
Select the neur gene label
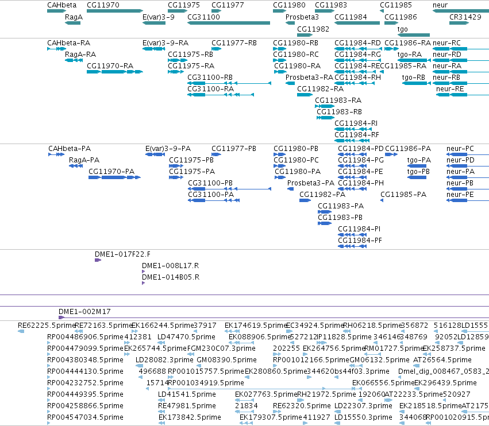pos(440,5)
